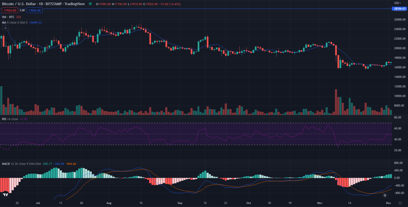Click the MA value 16699.33
Viewport: 408px width, 207px height.
point(36,22)
